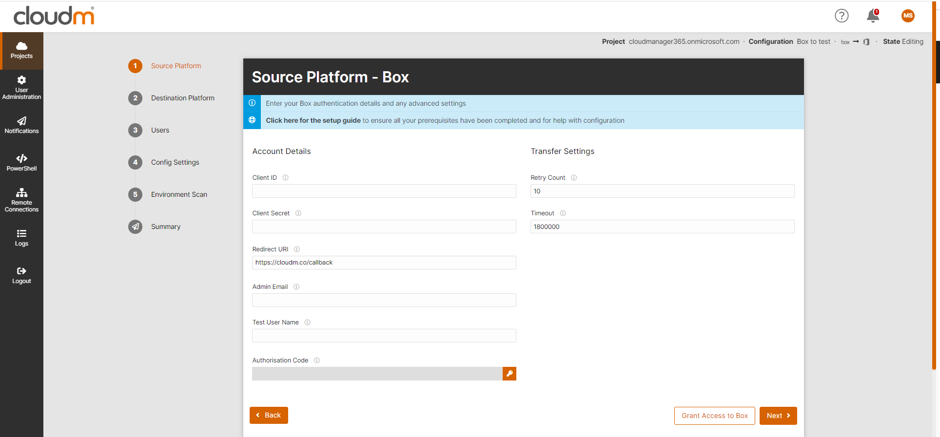Click the Next button
The image size is (940, 437).
coord(778,416)
